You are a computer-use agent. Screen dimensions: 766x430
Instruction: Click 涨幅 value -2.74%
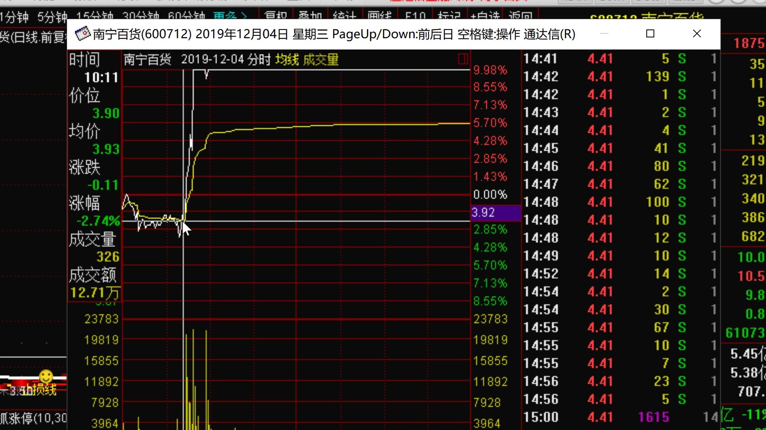pyautogui.click(x=98, y=221)
